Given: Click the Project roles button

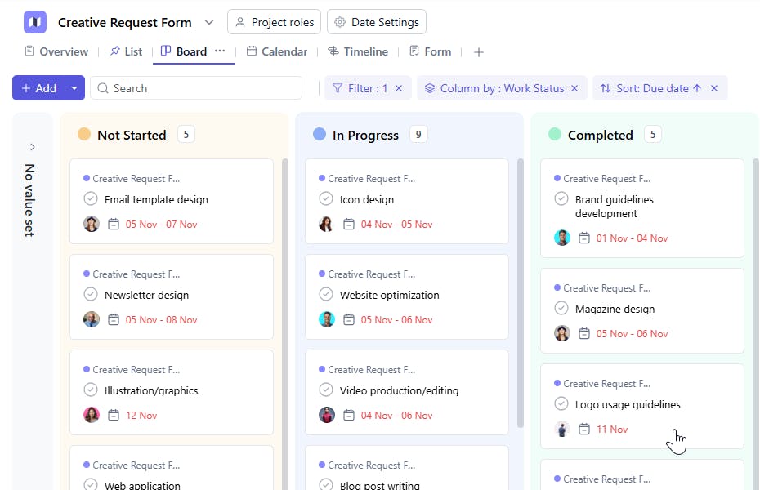Looking at the screenshot, I should 274,22.
